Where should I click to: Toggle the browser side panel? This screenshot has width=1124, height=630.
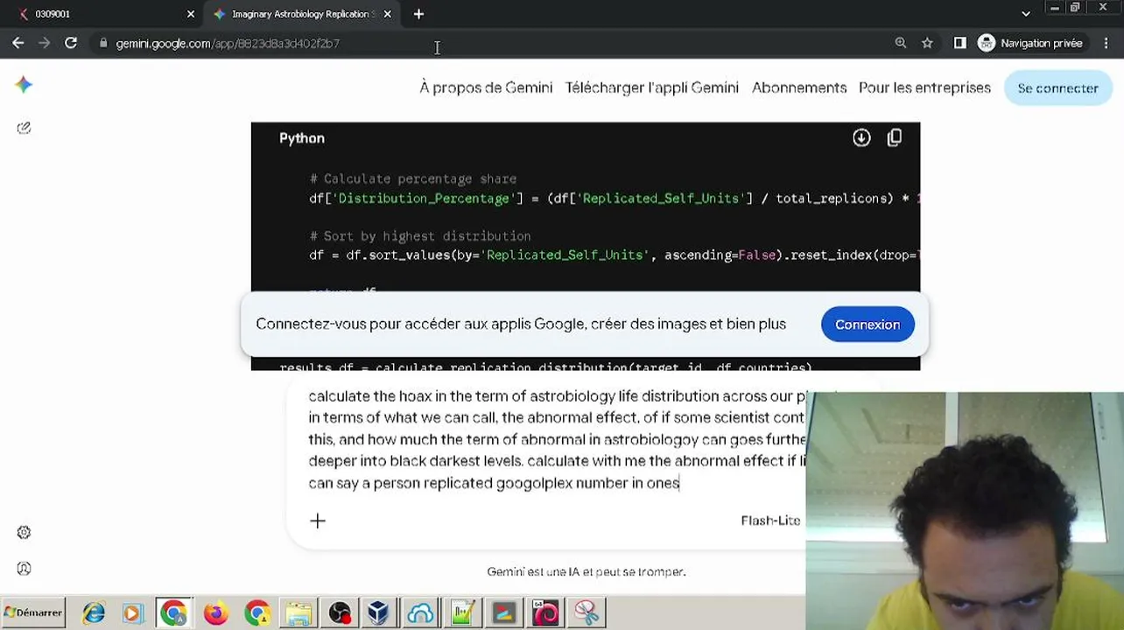[x=959, y=43]
